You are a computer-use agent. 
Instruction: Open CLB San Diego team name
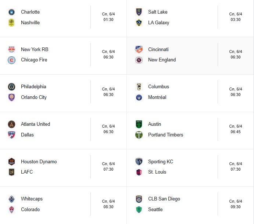pos(164,199)
